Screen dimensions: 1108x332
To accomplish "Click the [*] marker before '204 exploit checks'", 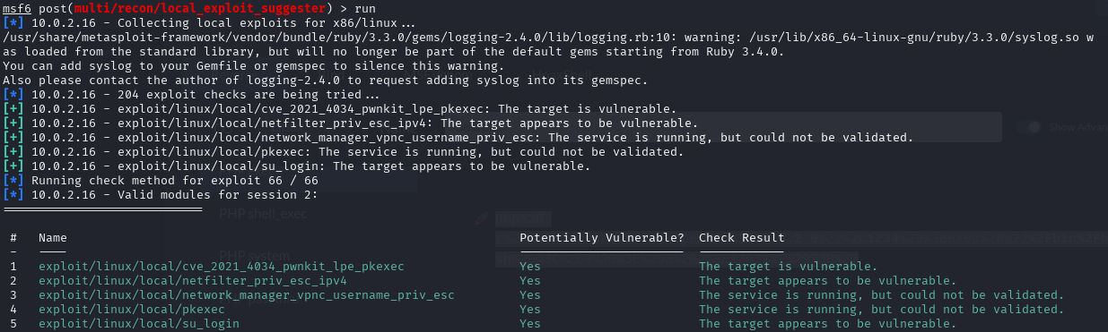I will tap(13, 94).
